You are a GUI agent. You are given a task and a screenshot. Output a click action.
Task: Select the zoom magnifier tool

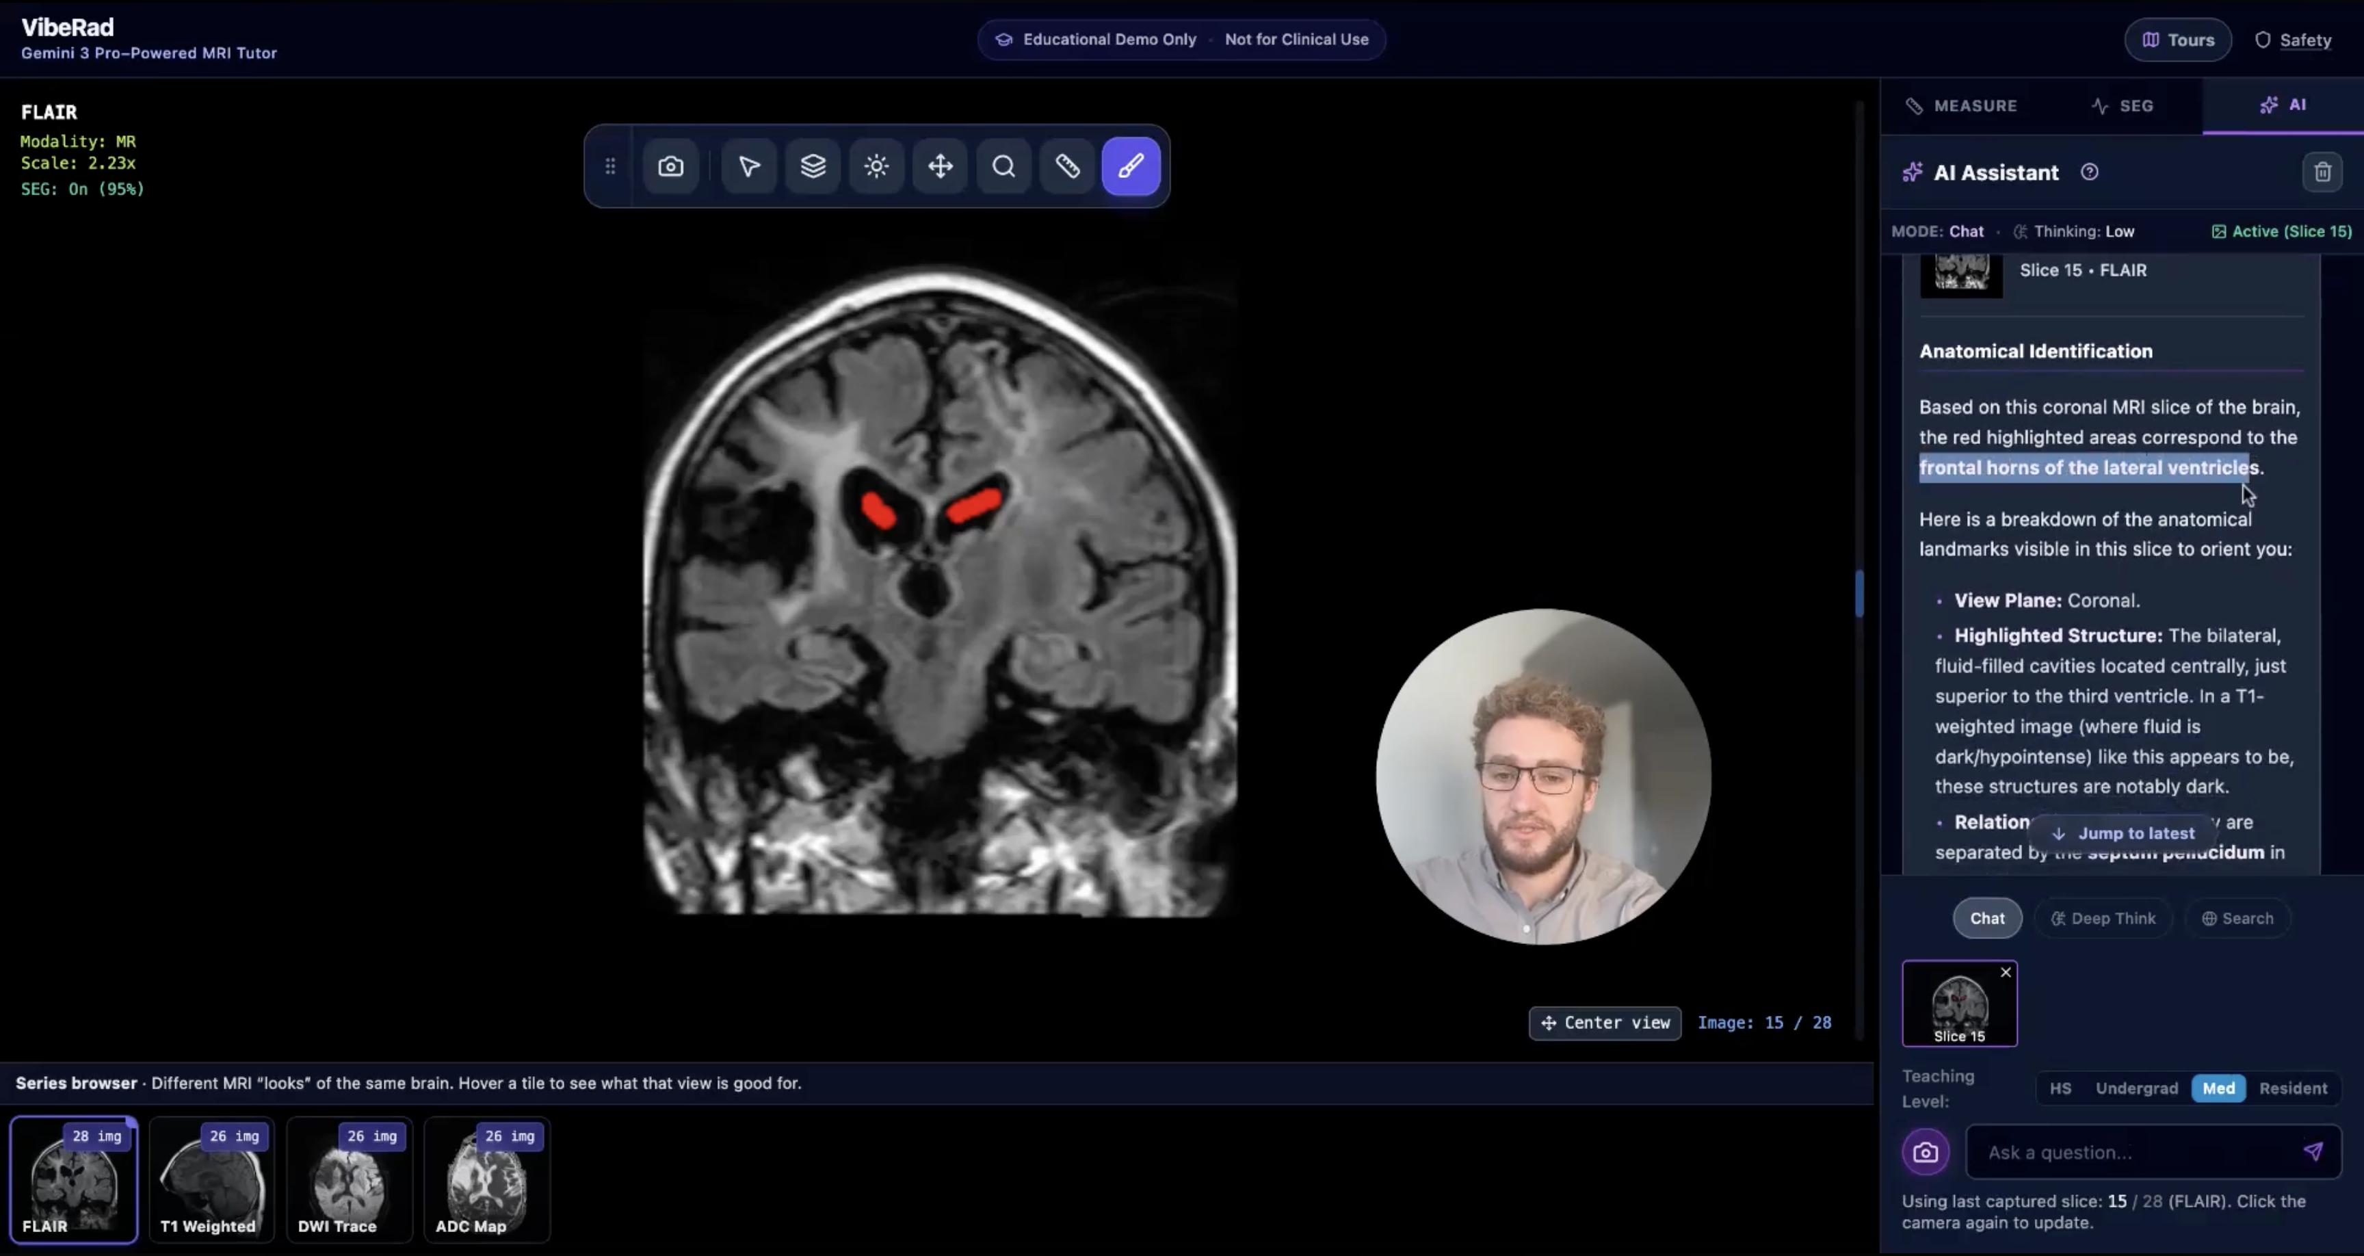pyautogui.click(x=1004, y=166)
